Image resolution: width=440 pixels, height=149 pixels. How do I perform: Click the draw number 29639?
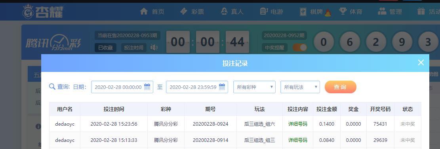click(x=380, y=140)
